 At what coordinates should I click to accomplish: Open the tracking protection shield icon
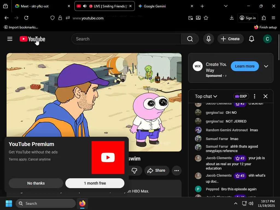52,18
